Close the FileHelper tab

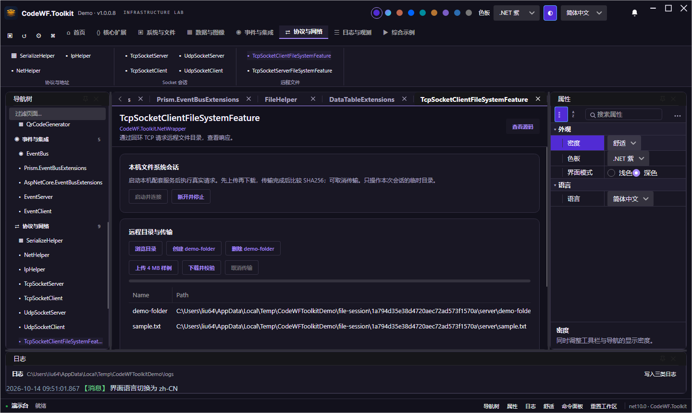313,98
